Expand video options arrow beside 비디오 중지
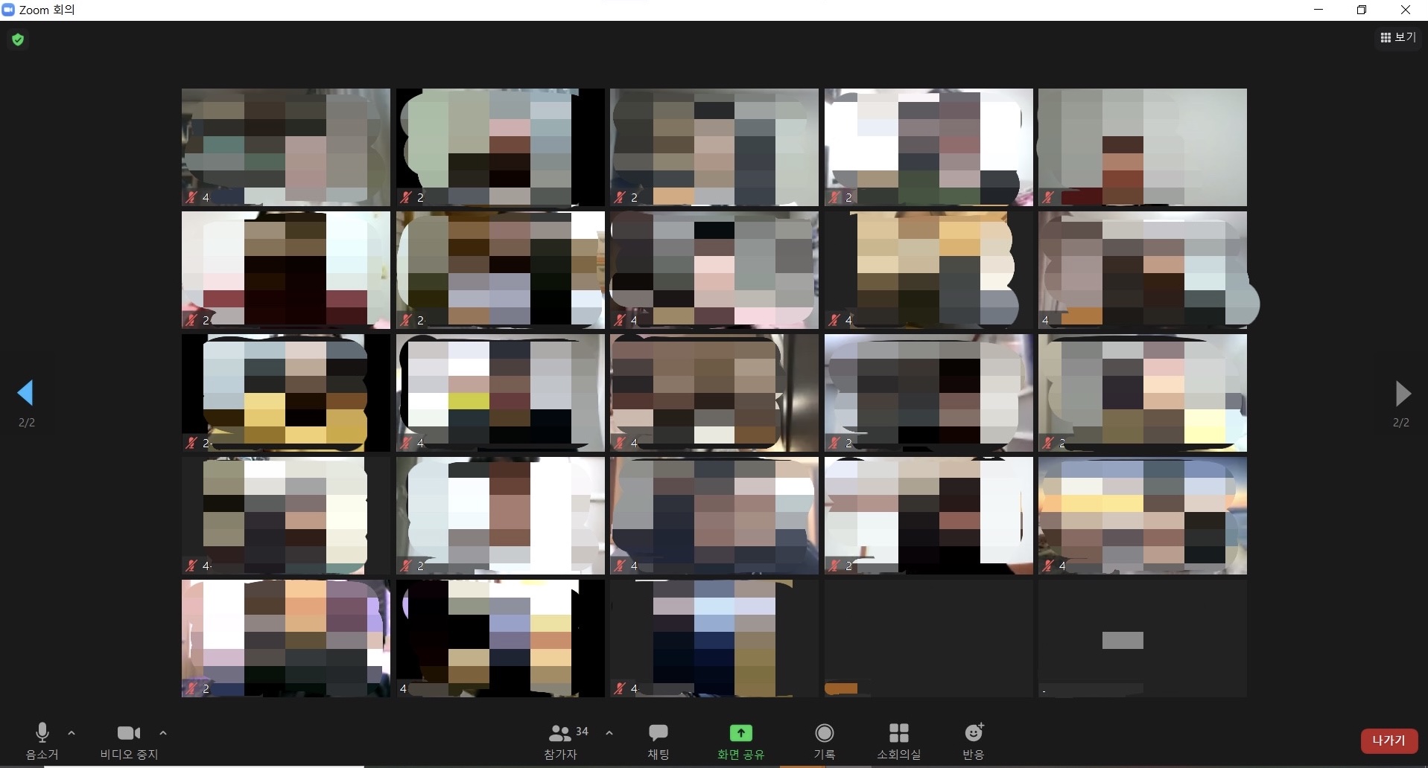Viewport: 1428px width, 768px height. tap(163, 733)
